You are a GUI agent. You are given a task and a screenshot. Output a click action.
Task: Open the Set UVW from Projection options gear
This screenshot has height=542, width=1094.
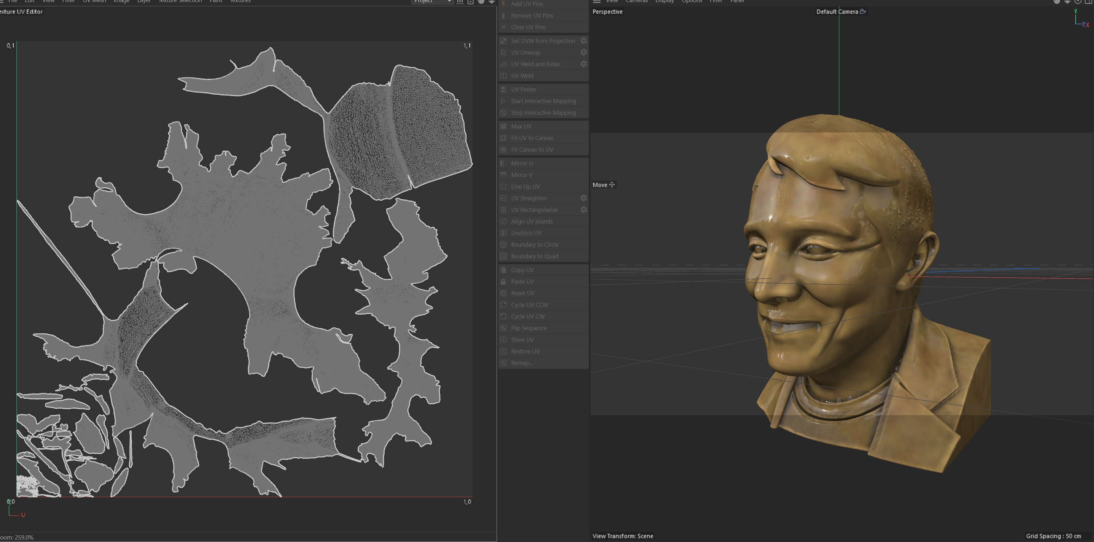pyautogui.click(x=583, y=41)
